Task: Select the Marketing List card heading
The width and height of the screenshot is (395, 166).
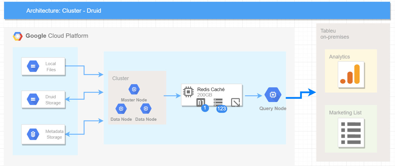Action: pos(345,113)
